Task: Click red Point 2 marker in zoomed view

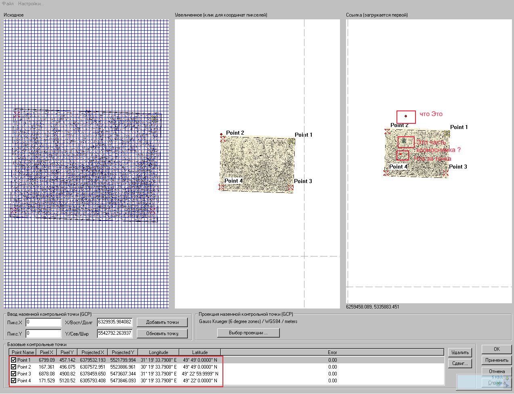Action: click(222, 139)
